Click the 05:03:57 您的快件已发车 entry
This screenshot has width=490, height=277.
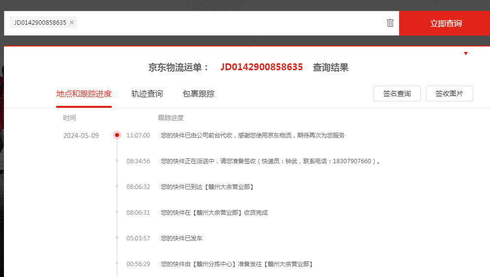pyautogui.click(x=182, y=238)
